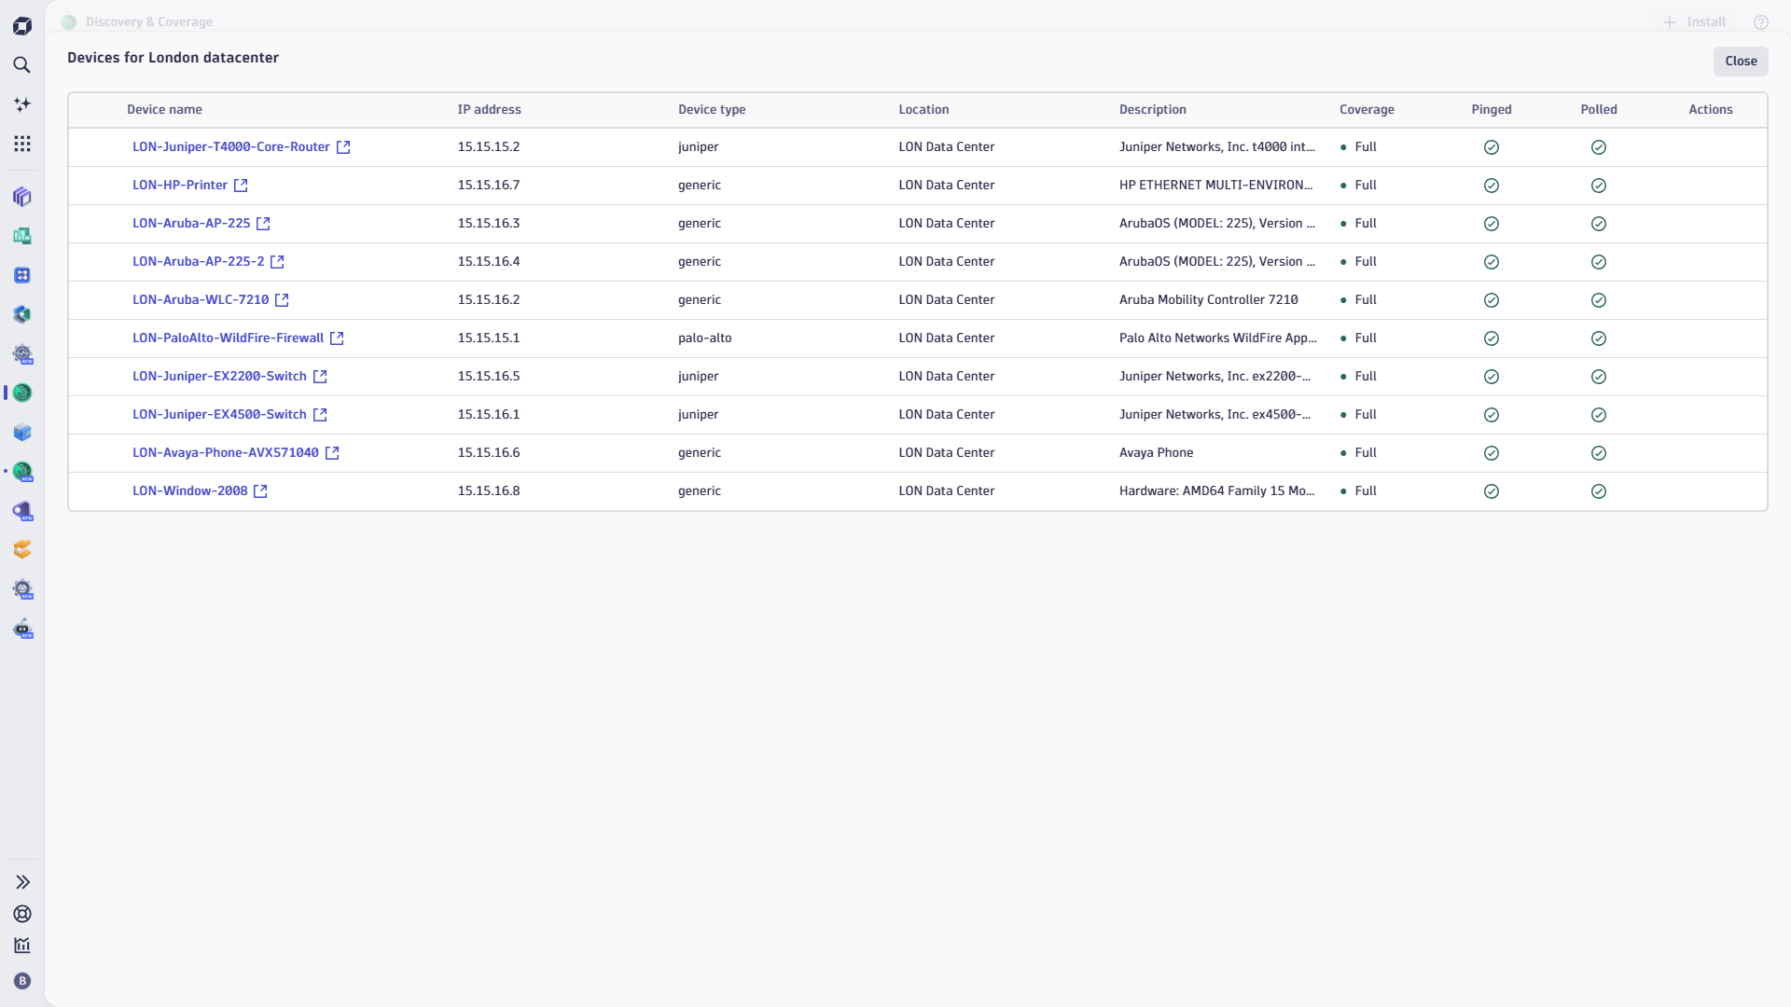Expand the sidebar with double chevron icon
1791x1007 pixels.
coord(22,882)
